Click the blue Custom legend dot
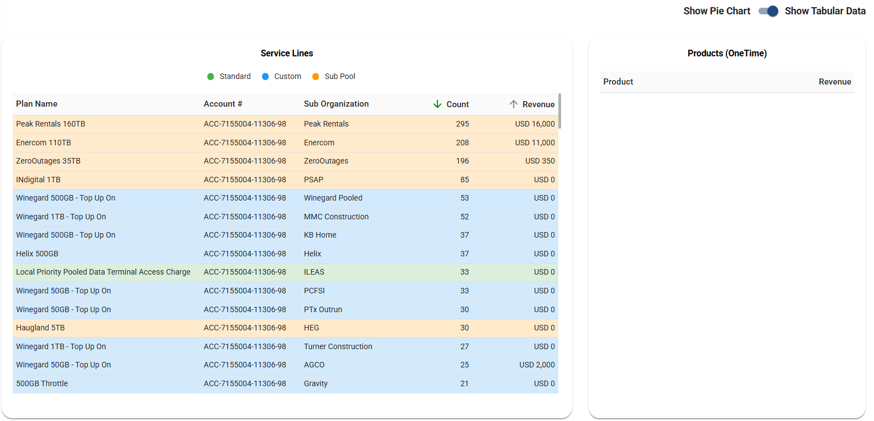The height and width of the screenshot is (421, 874). point(265,76)
